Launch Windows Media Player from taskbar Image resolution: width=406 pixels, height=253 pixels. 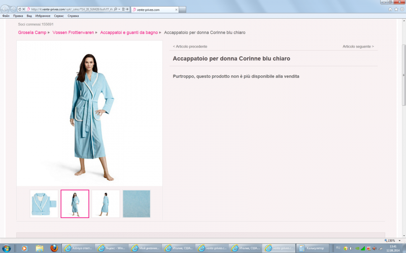[x=24, y=248]
